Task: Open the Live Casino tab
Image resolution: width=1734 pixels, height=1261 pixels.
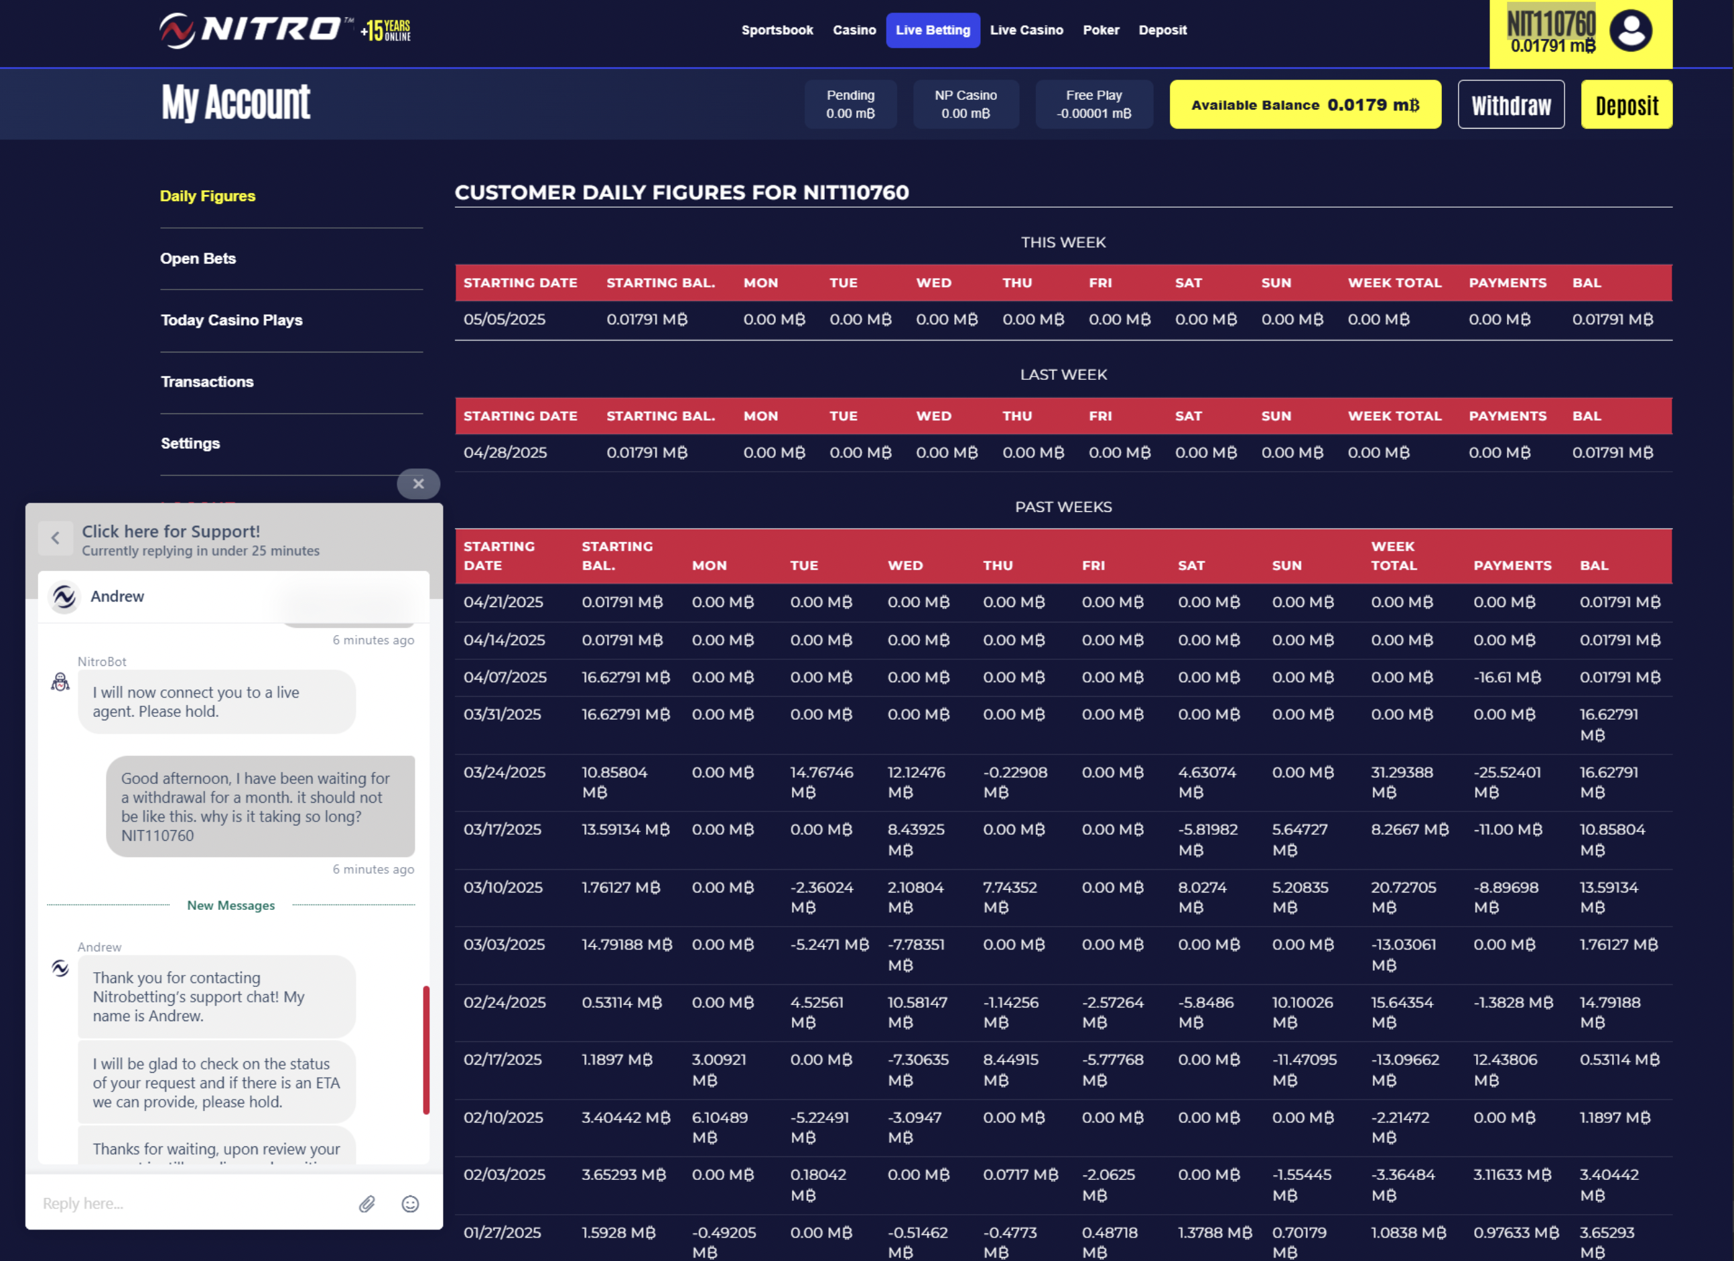Action: (1026, 31)
